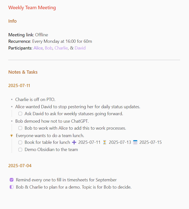Screen dimensions: 189x209
Task: Fold the 2025-07-11 heading section
Action: 19,85
